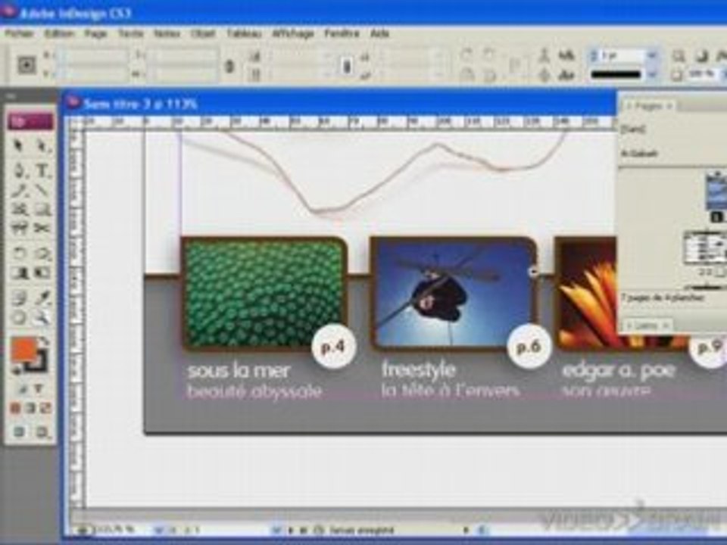Click the black stroke swatch in toolbox
The width and height of the screenshot is (727, 545).
[x=37, y=363]
